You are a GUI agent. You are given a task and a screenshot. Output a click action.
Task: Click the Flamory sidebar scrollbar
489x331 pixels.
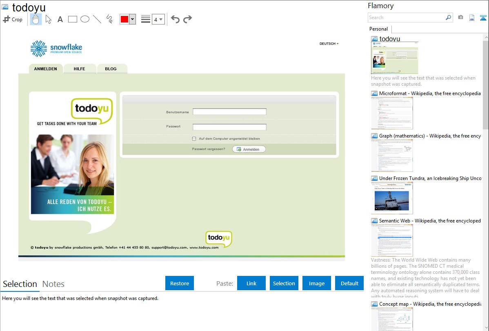[486, 84]
